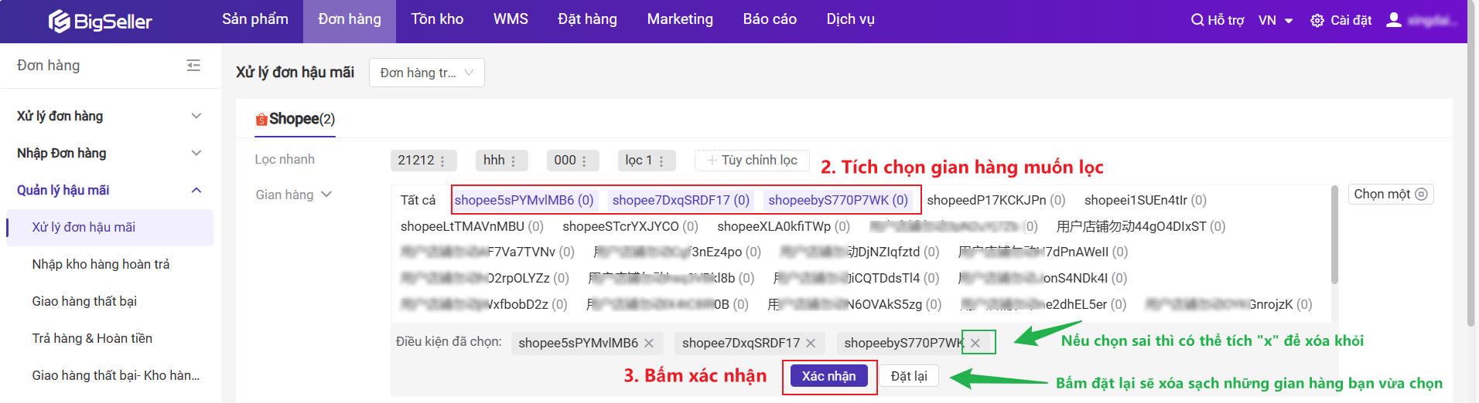Open Hỗ trợ search icon

(x=1197, y=20)
